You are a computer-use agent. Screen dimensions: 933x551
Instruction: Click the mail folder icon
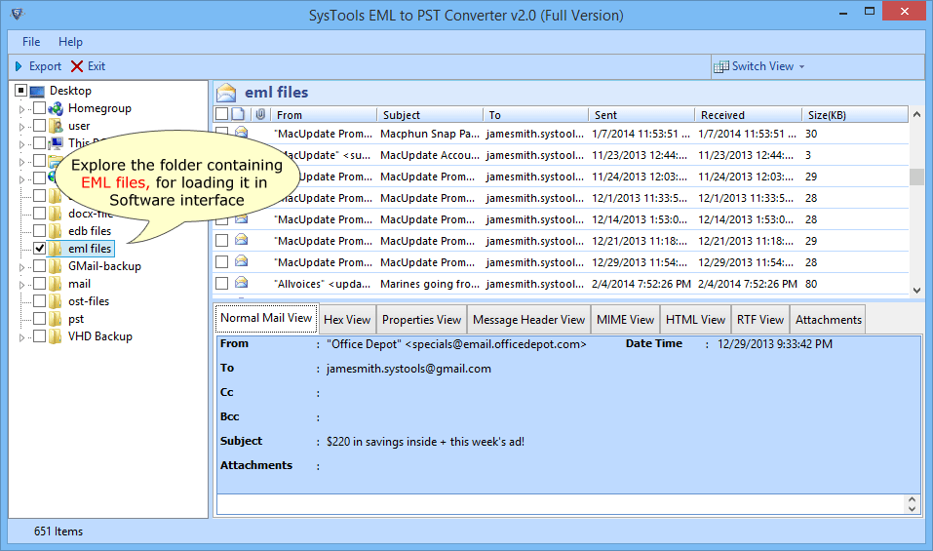[x=56, y=284]
